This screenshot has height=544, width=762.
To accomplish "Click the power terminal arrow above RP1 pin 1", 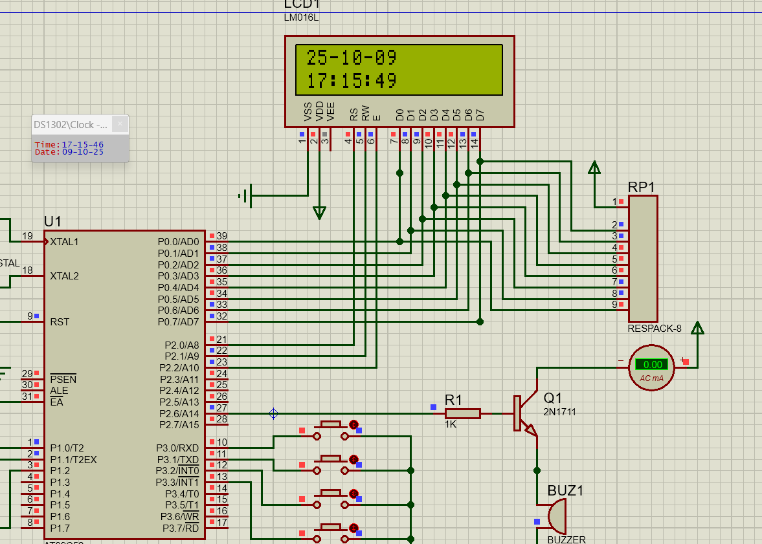I will (594, 169).
